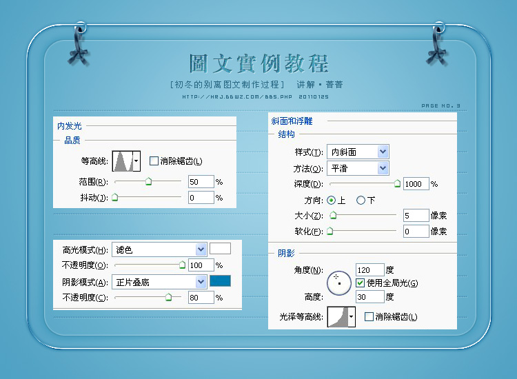Viewport: 517px width, 379px height.
Task: Enable inner glow 消除锯齿 checkbox
Action: 154,161
